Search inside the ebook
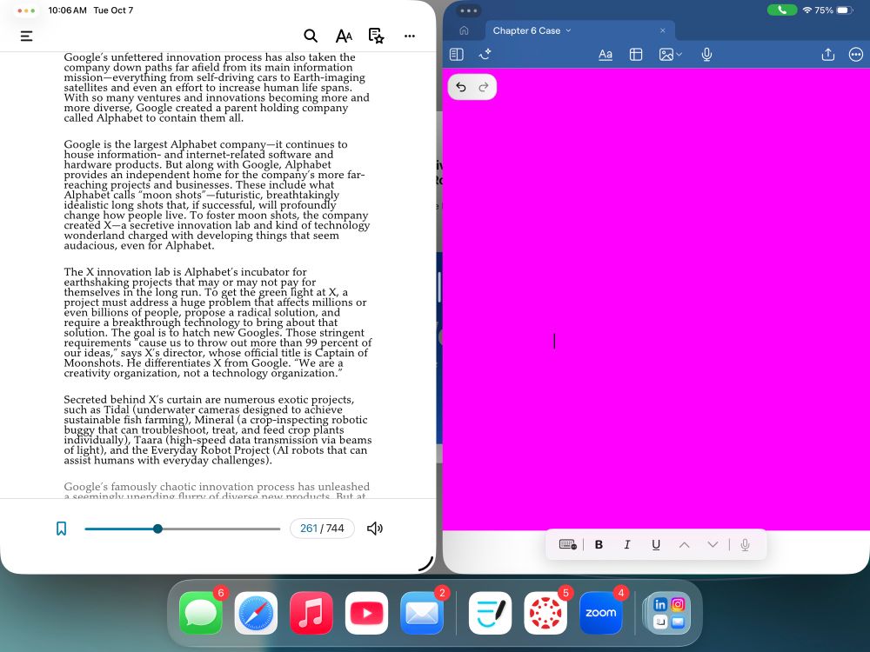870x652 pixels. click(311, 36)
